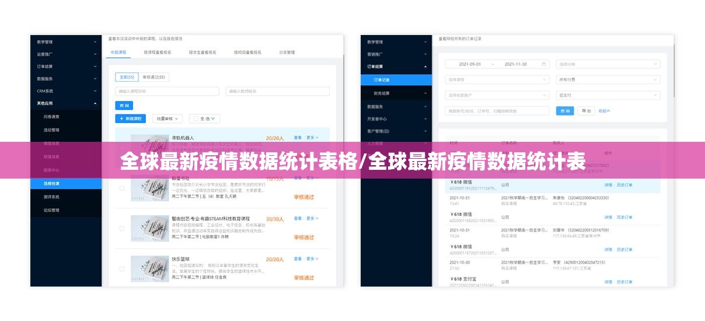The image size is (705, 321).
Task: Select the 审核通过(55) filter
Action: 153,77
